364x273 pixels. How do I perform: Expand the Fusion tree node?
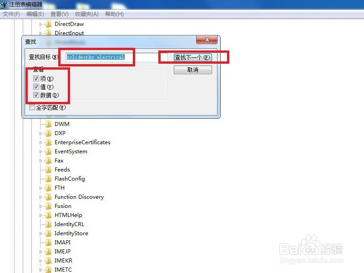point(40,206)
